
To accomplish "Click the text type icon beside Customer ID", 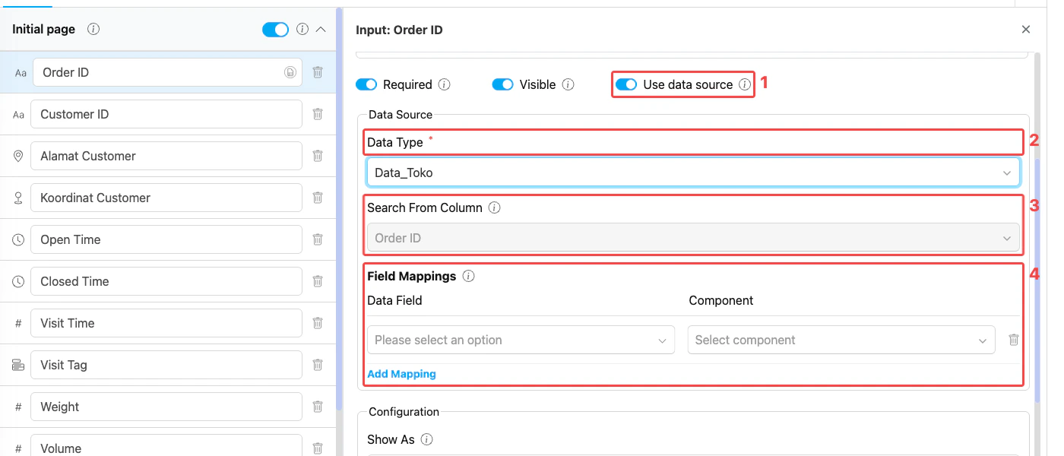I will point(18,115).
